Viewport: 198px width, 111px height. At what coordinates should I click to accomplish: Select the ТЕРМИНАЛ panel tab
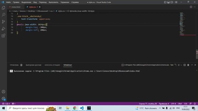coord(67,65)
